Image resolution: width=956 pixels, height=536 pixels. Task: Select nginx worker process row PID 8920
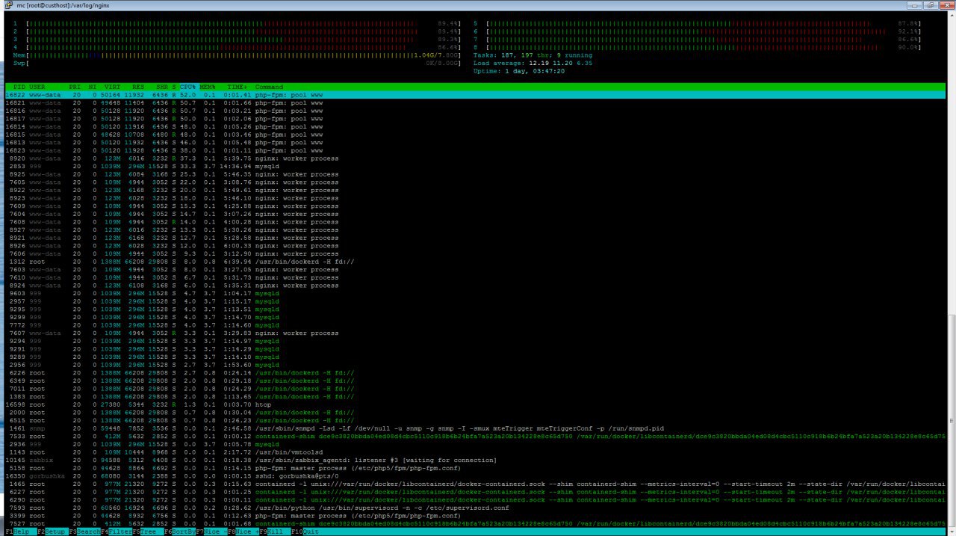pos(475,158)
